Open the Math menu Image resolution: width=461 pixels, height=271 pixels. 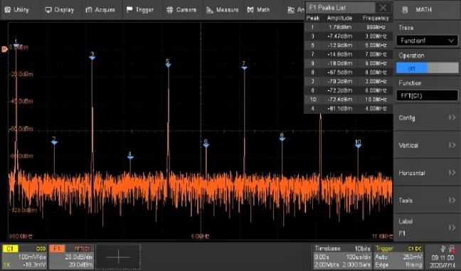tap(259, 10)
